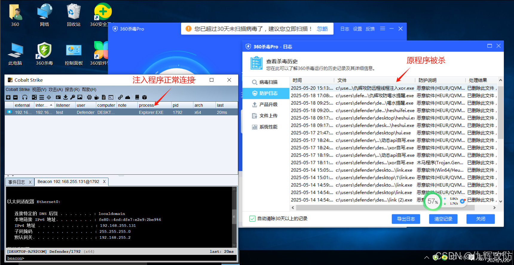The height and width of the screenshot is (265, 514).
Task: Switch to pivot graph view icon
Action: click(x=34, y=97)
